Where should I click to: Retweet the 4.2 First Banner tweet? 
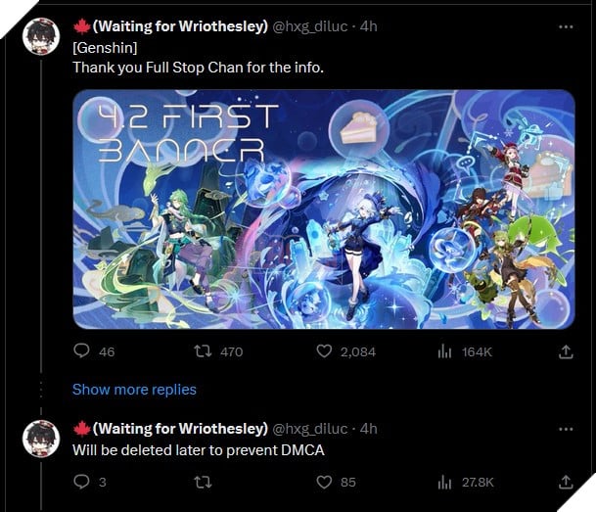click(201, 351)
